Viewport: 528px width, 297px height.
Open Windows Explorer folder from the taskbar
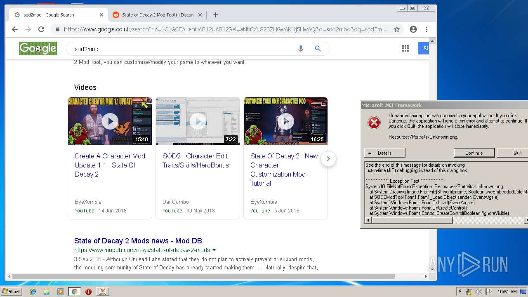point(47,292)
